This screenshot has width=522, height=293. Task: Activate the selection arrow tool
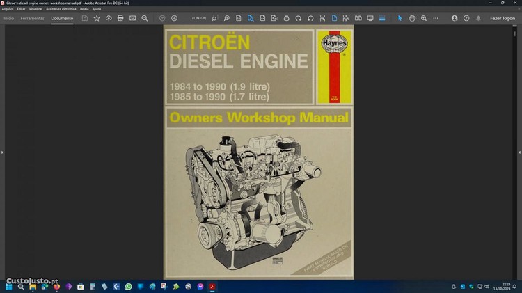click(400, 18)
